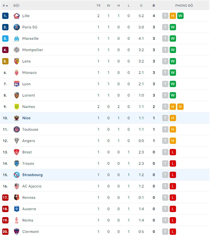The height and width of the screenshot is (237, 210).
Task: Click the ĐỘI column header
Action: tap(16, 6)
